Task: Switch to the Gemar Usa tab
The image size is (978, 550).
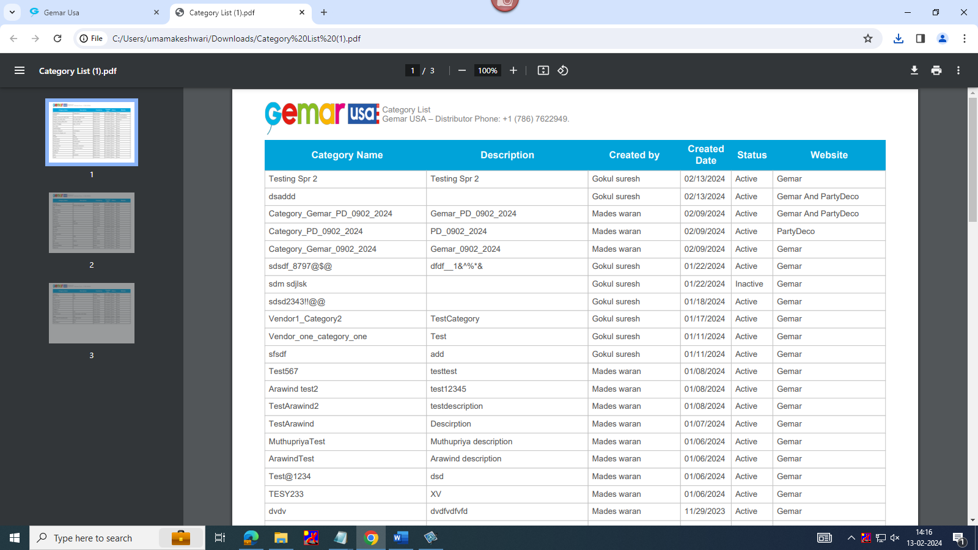Action: 95,12
